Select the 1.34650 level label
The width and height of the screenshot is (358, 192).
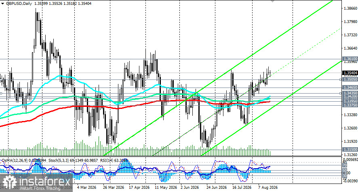pos(350,88)
